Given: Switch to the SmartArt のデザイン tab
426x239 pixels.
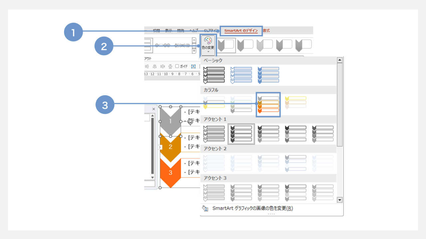Looking at the screenshot, I should (x=241, y=31).
